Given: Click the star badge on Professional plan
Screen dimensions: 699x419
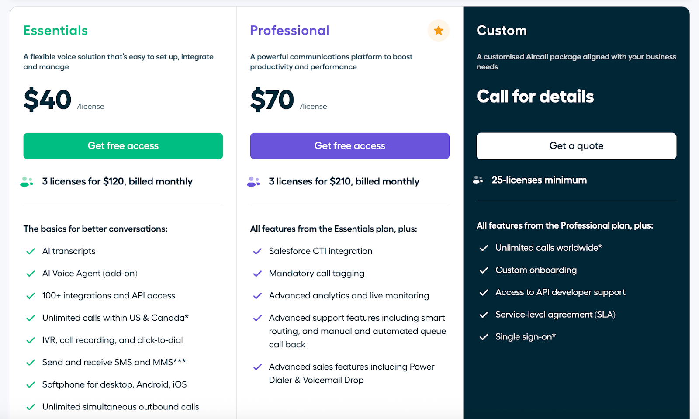Looking at the screenshot, I should pyautogui.click(x=438, y=30).
